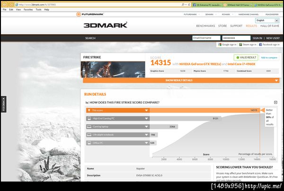Open the PCMark top navigation dropdown

[227, 14]
